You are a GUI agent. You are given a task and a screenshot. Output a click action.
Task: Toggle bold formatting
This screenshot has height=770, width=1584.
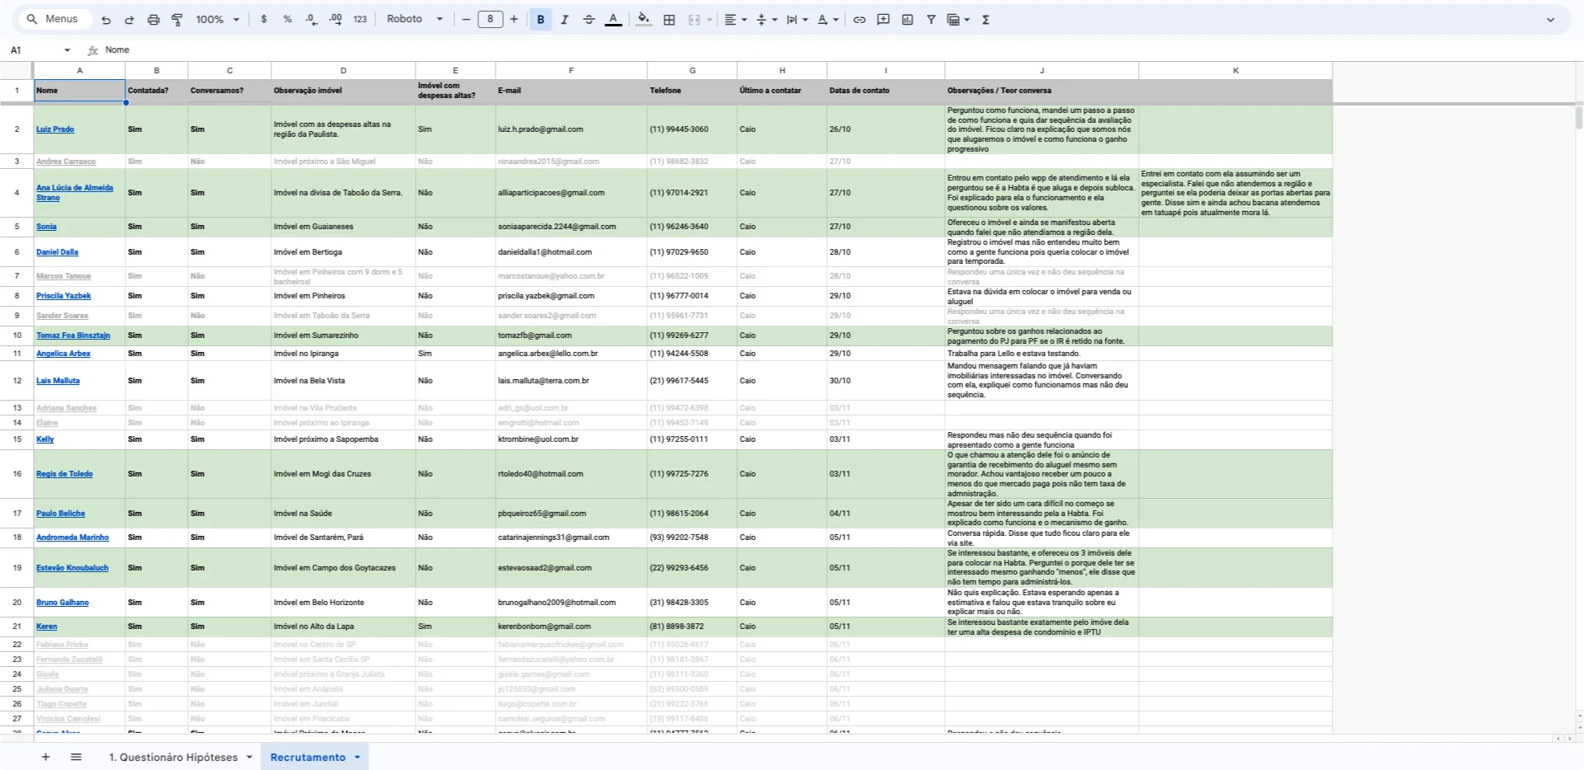541,20
